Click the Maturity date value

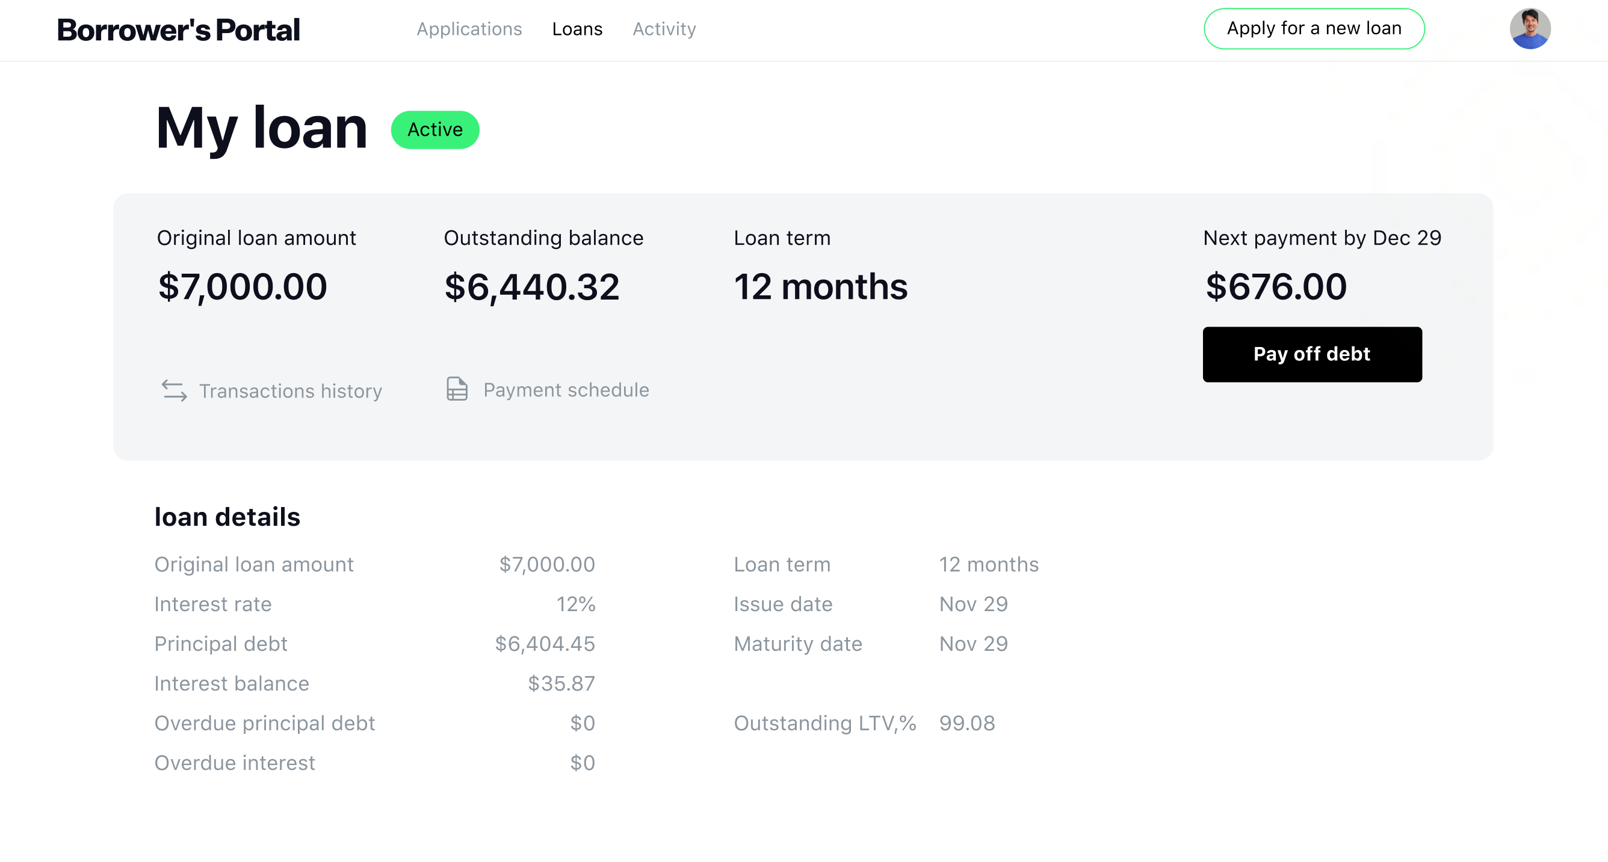pos(973,644)
